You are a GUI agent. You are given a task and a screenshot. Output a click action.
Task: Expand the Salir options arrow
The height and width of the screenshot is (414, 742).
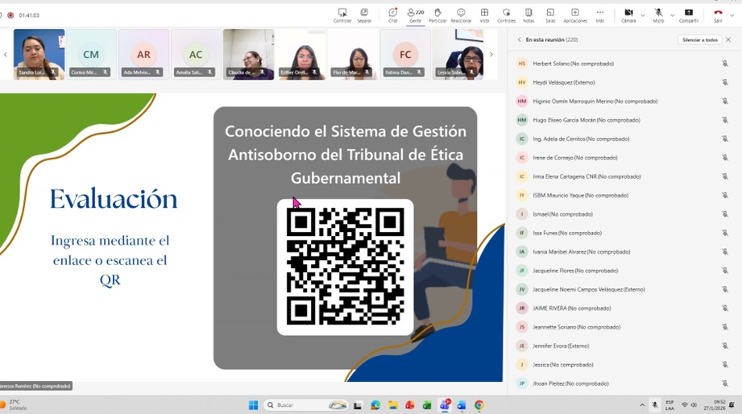click(732, 15)
